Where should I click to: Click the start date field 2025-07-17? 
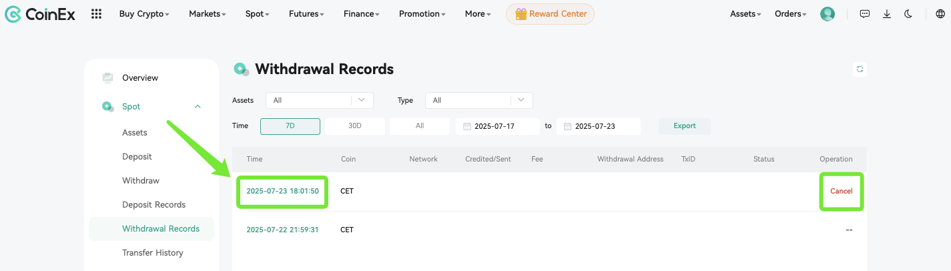tap(498, 126)
